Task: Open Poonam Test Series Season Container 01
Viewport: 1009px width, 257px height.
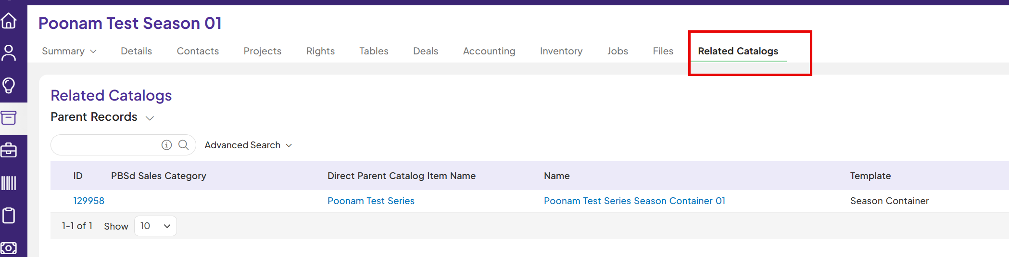Action: [x=634, y=201]
